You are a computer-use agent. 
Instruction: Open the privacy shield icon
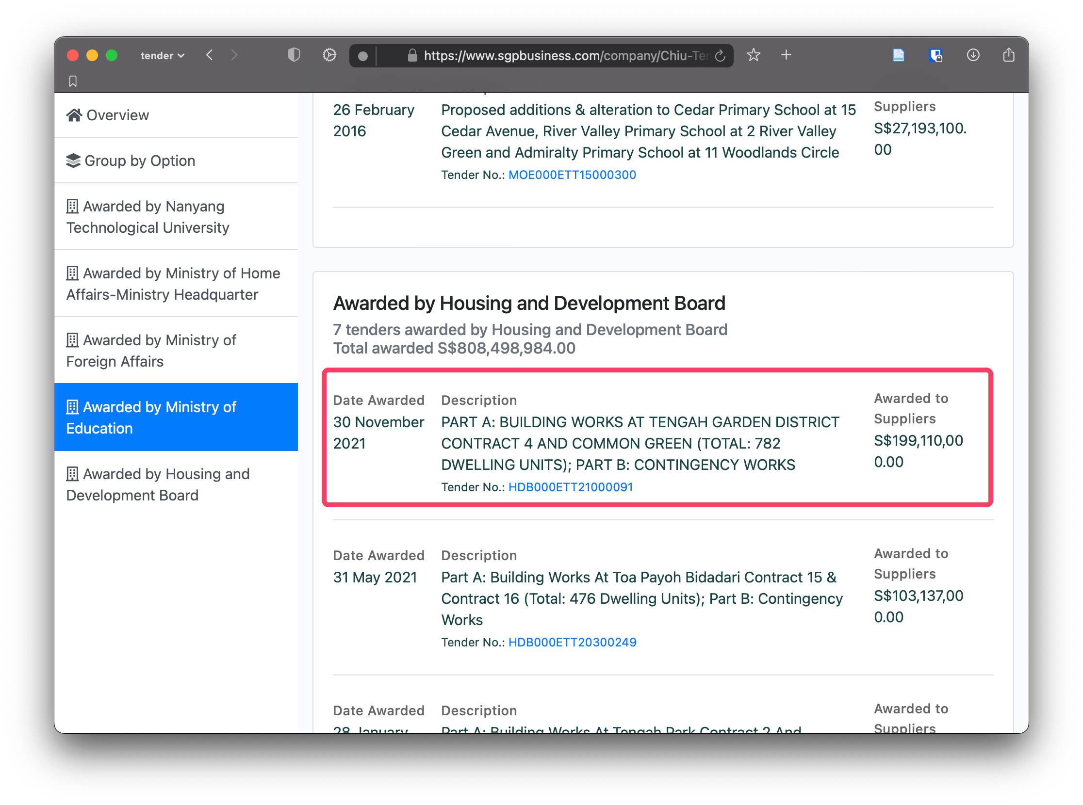(x=294, y=55)
